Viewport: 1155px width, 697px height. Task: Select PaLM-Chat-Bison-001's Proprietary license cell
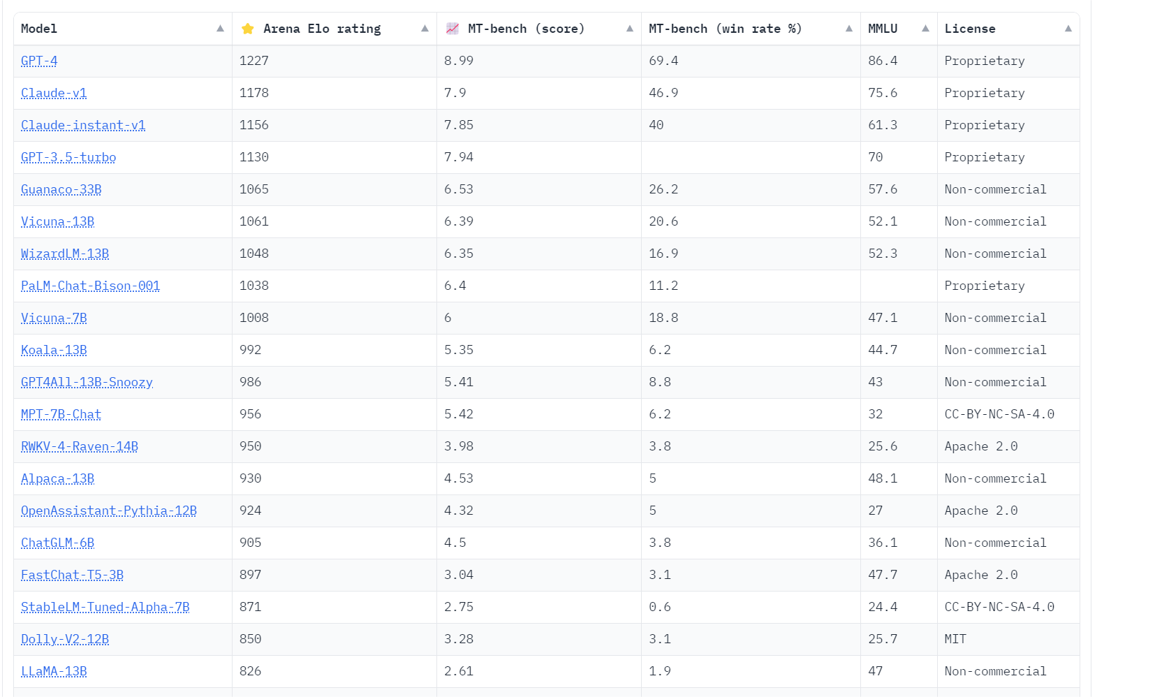[x=985, y=286]
